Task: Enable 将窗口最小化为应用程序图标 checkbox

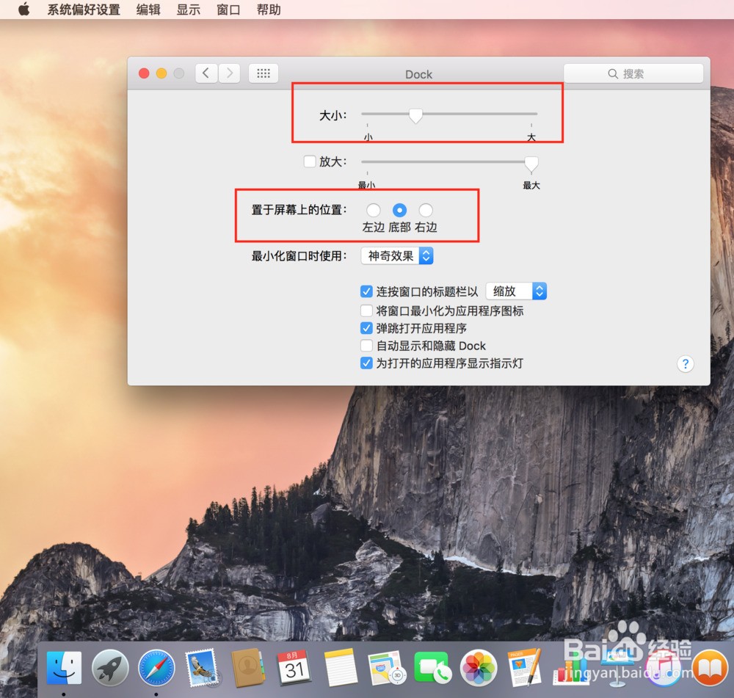Action: click(366, 310)
